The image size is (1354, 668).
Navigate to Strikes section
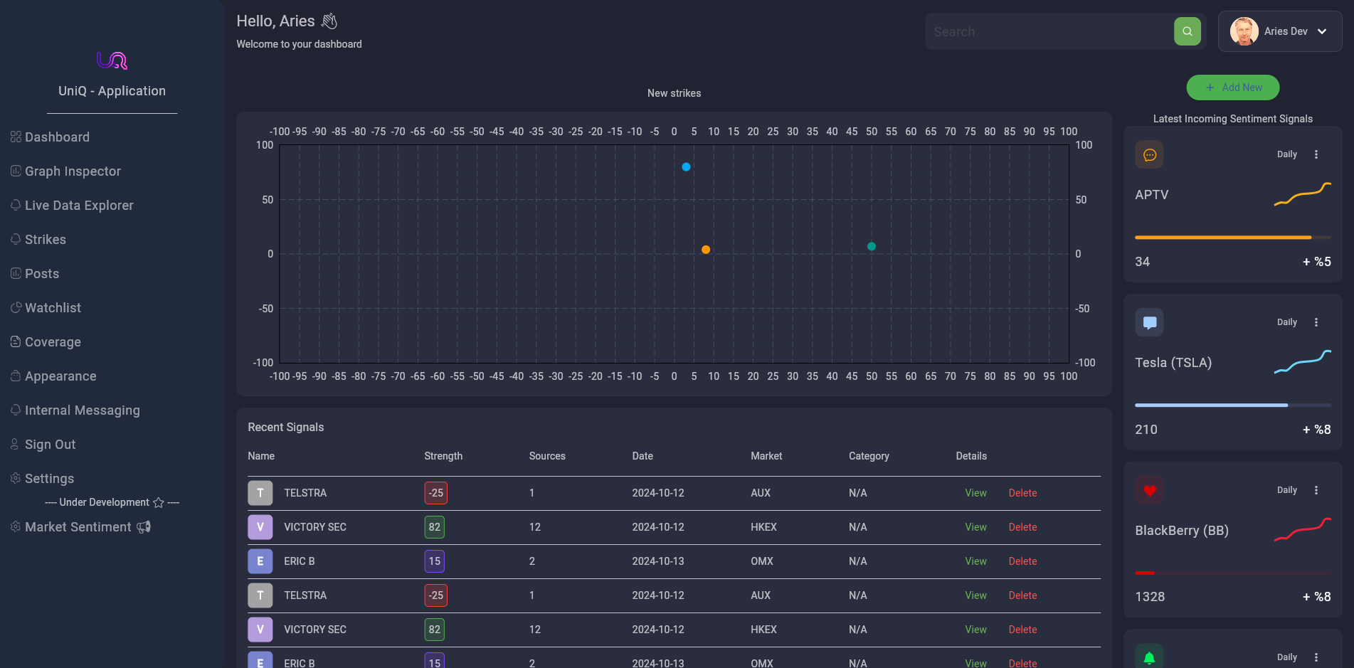click(x=46, y=240)
